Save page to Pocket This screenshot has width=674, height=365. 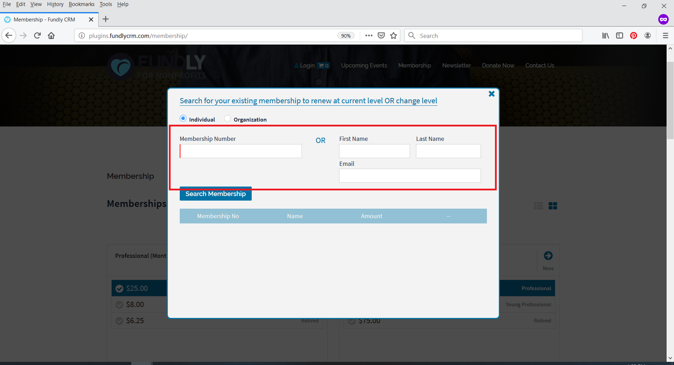click(x=381, y=35)
